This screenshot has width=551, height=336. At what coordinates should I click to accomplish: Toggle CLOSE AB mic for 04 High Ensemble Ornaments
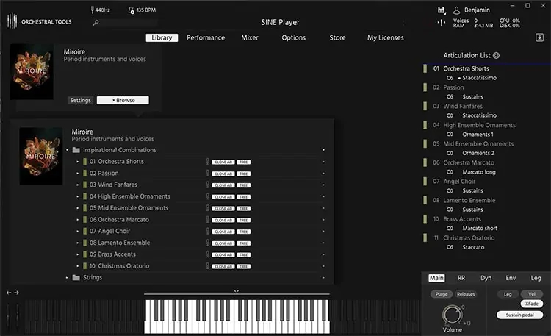223,197
